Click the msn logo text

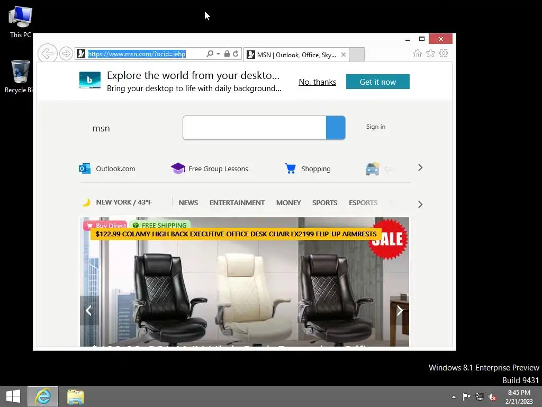[101, 128]
